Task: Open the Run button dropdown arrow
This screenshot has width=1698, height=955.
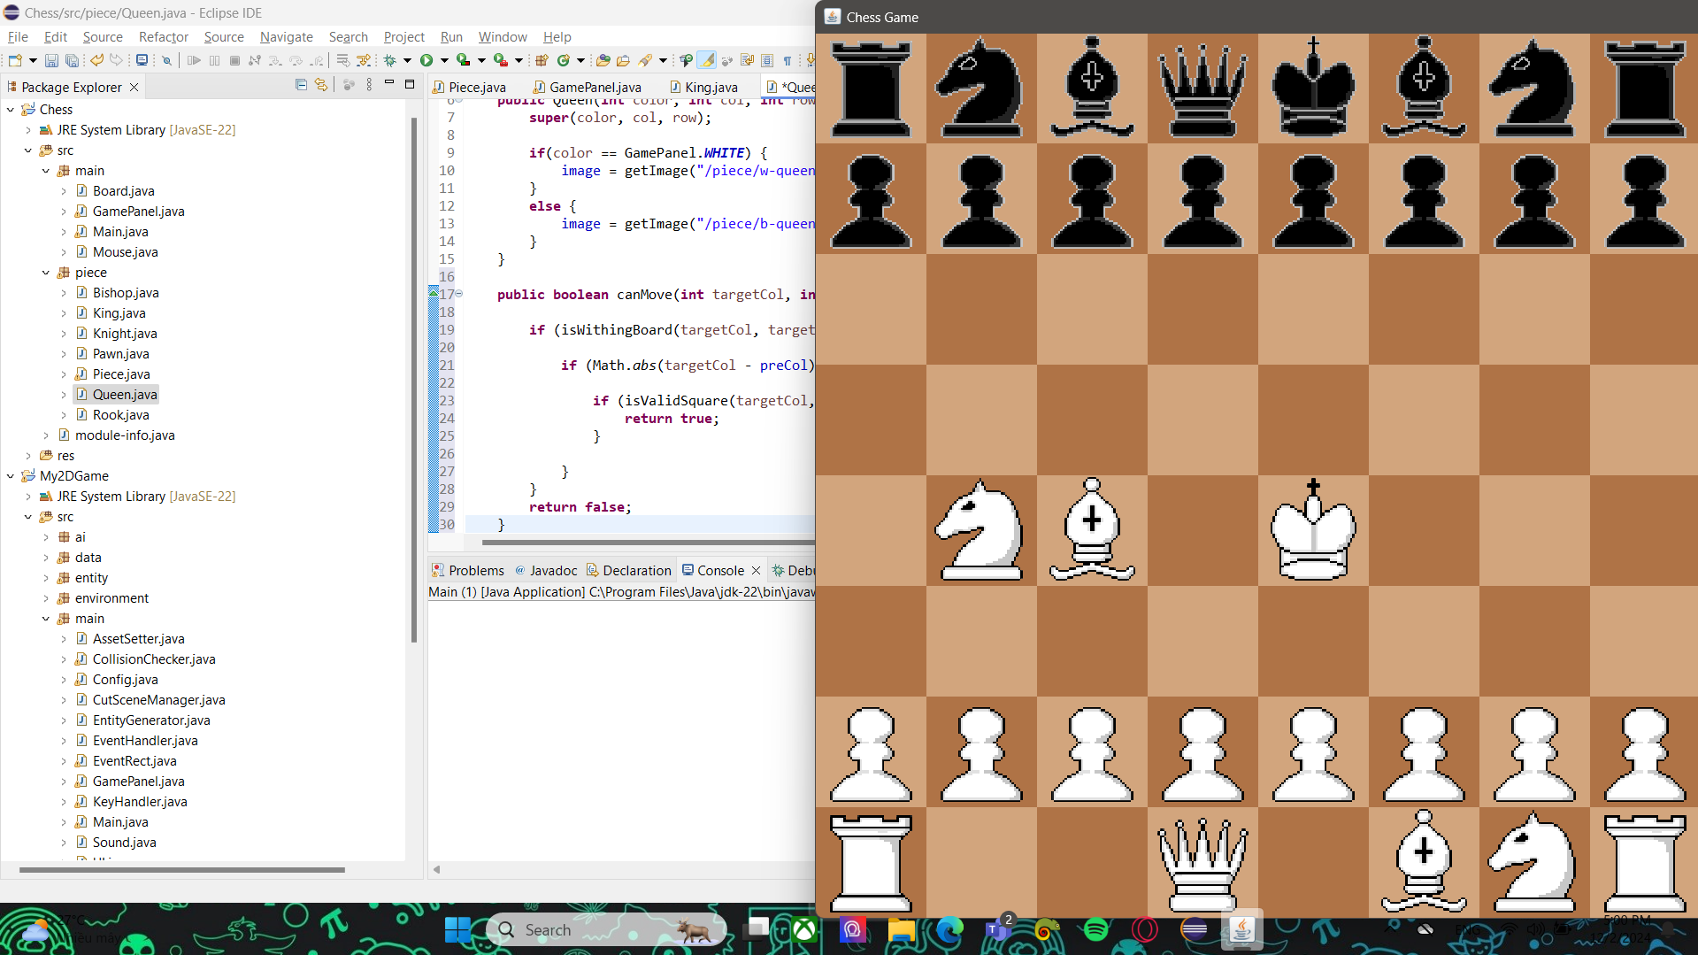Action: [x=444, y=60]
